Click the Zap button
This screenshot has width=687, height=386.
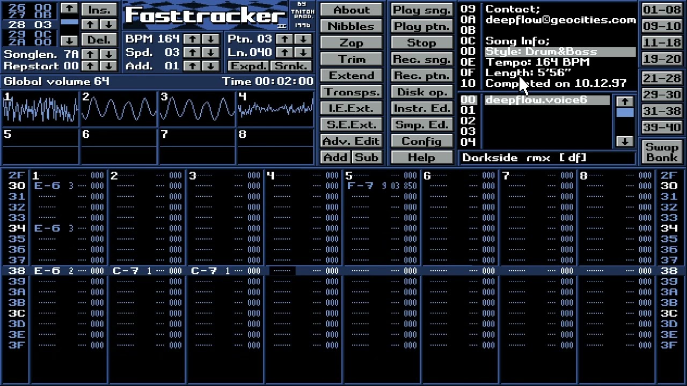click(x=352, y=43)
